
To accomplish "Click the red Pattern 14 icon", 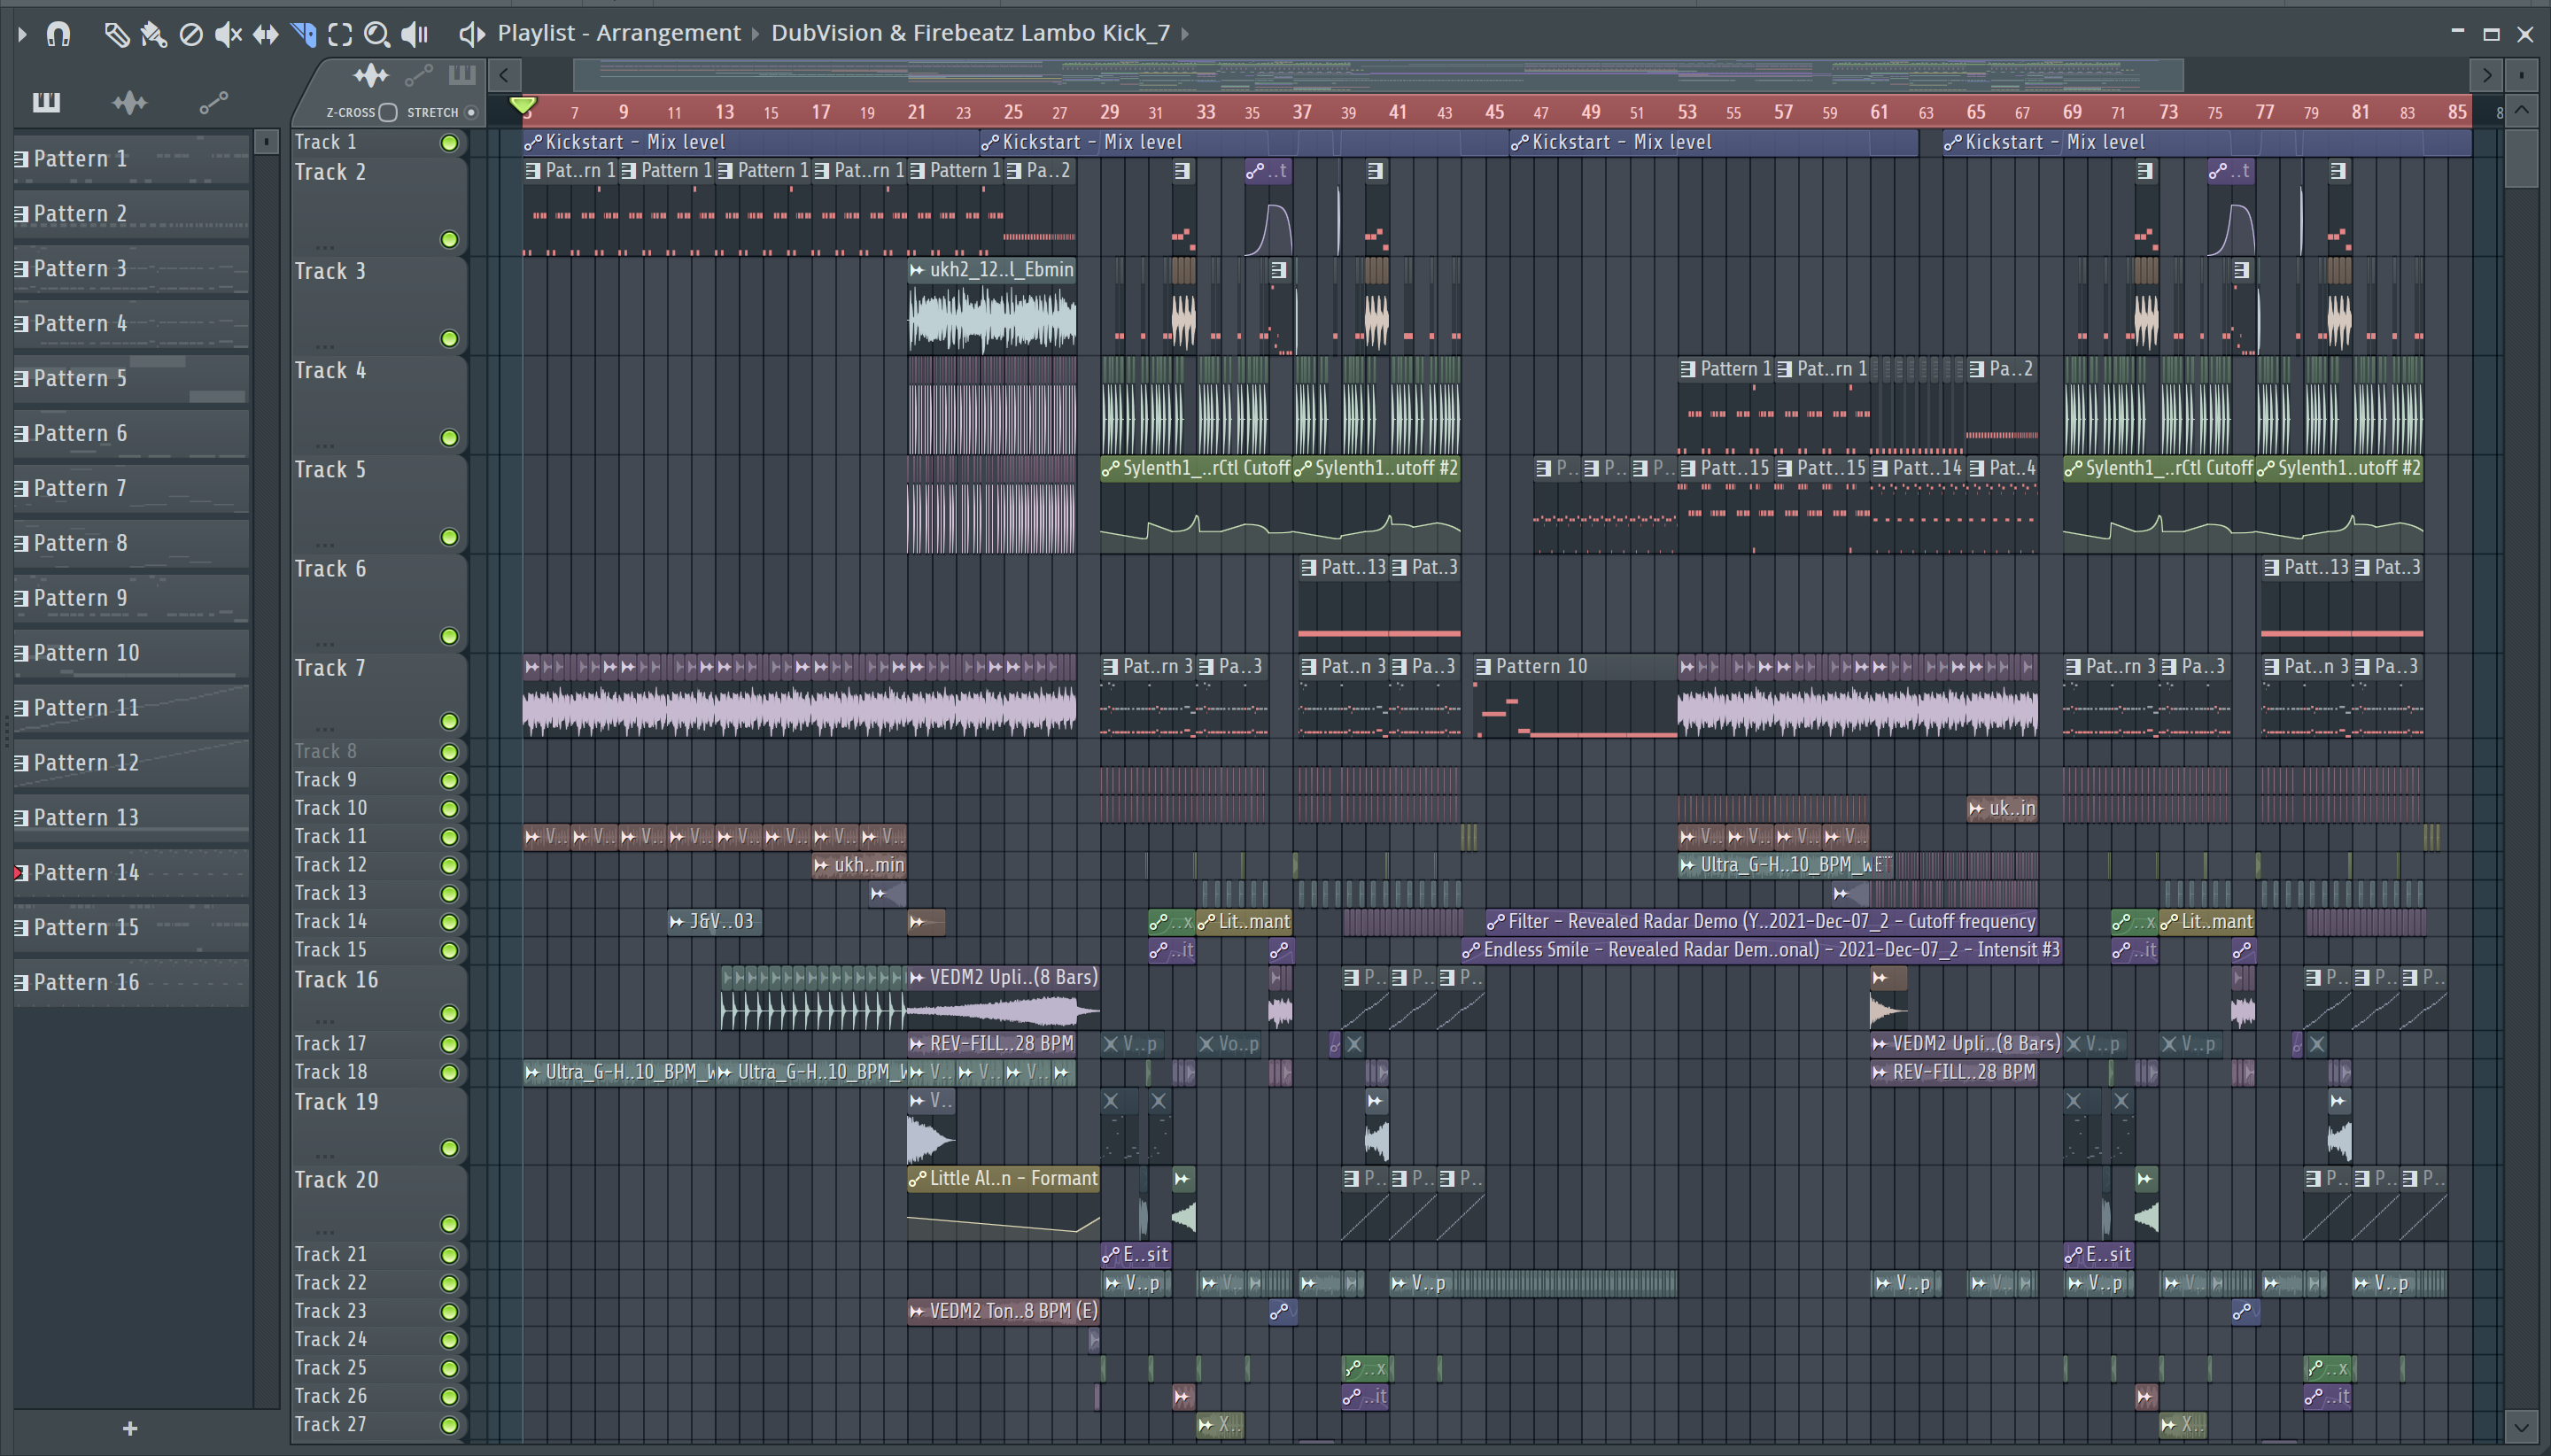I will pos(20,873).
